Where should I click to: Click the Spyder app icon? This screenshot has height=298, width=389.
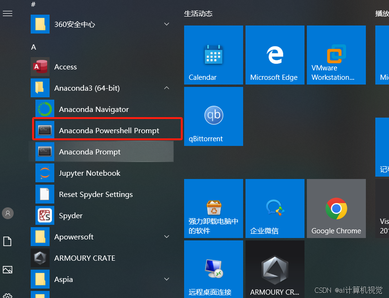click(x=45, y=215)
